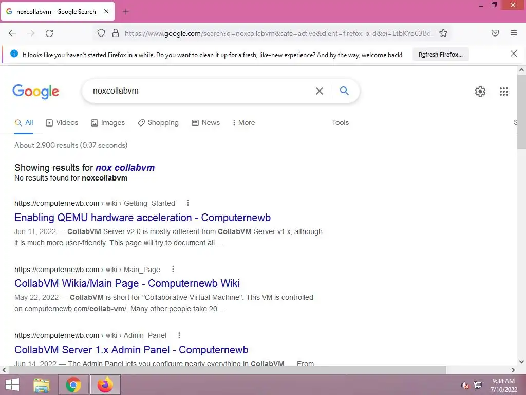This screenshot has height=395, width=526.
Task: Dismiss the Firefox refresh notification bar
Action: pyautogui.click(x=513, y=53)
